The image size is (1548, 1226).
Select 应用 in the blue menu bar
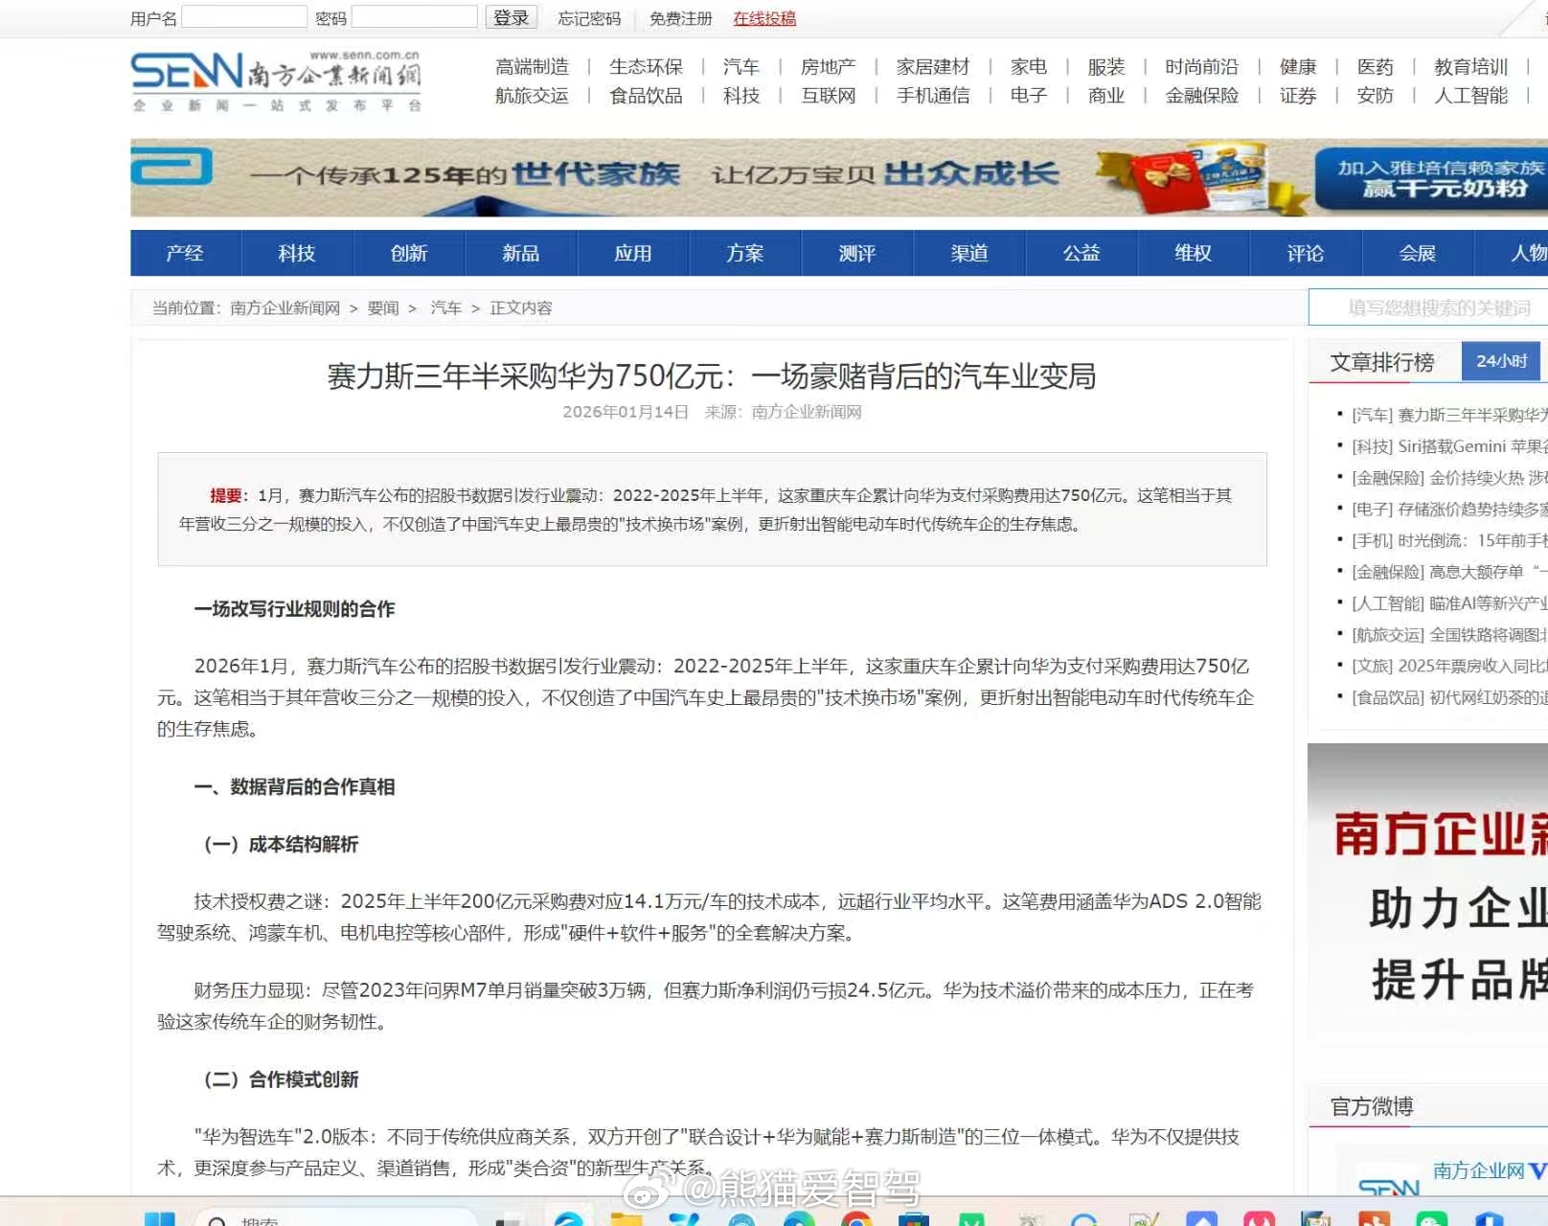point(633,253)
